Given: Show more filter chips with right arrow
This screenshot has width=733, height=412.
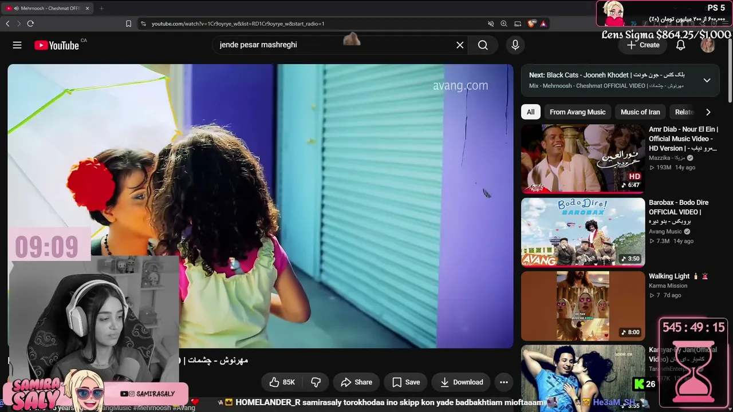Looking at the screenshot, I should click(708, 112).
